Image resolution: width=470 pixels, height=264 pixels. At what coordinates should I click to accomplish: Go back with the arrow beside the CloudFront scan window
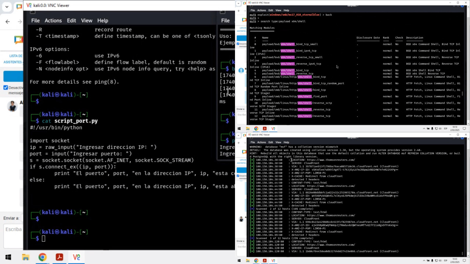[239, 143]
